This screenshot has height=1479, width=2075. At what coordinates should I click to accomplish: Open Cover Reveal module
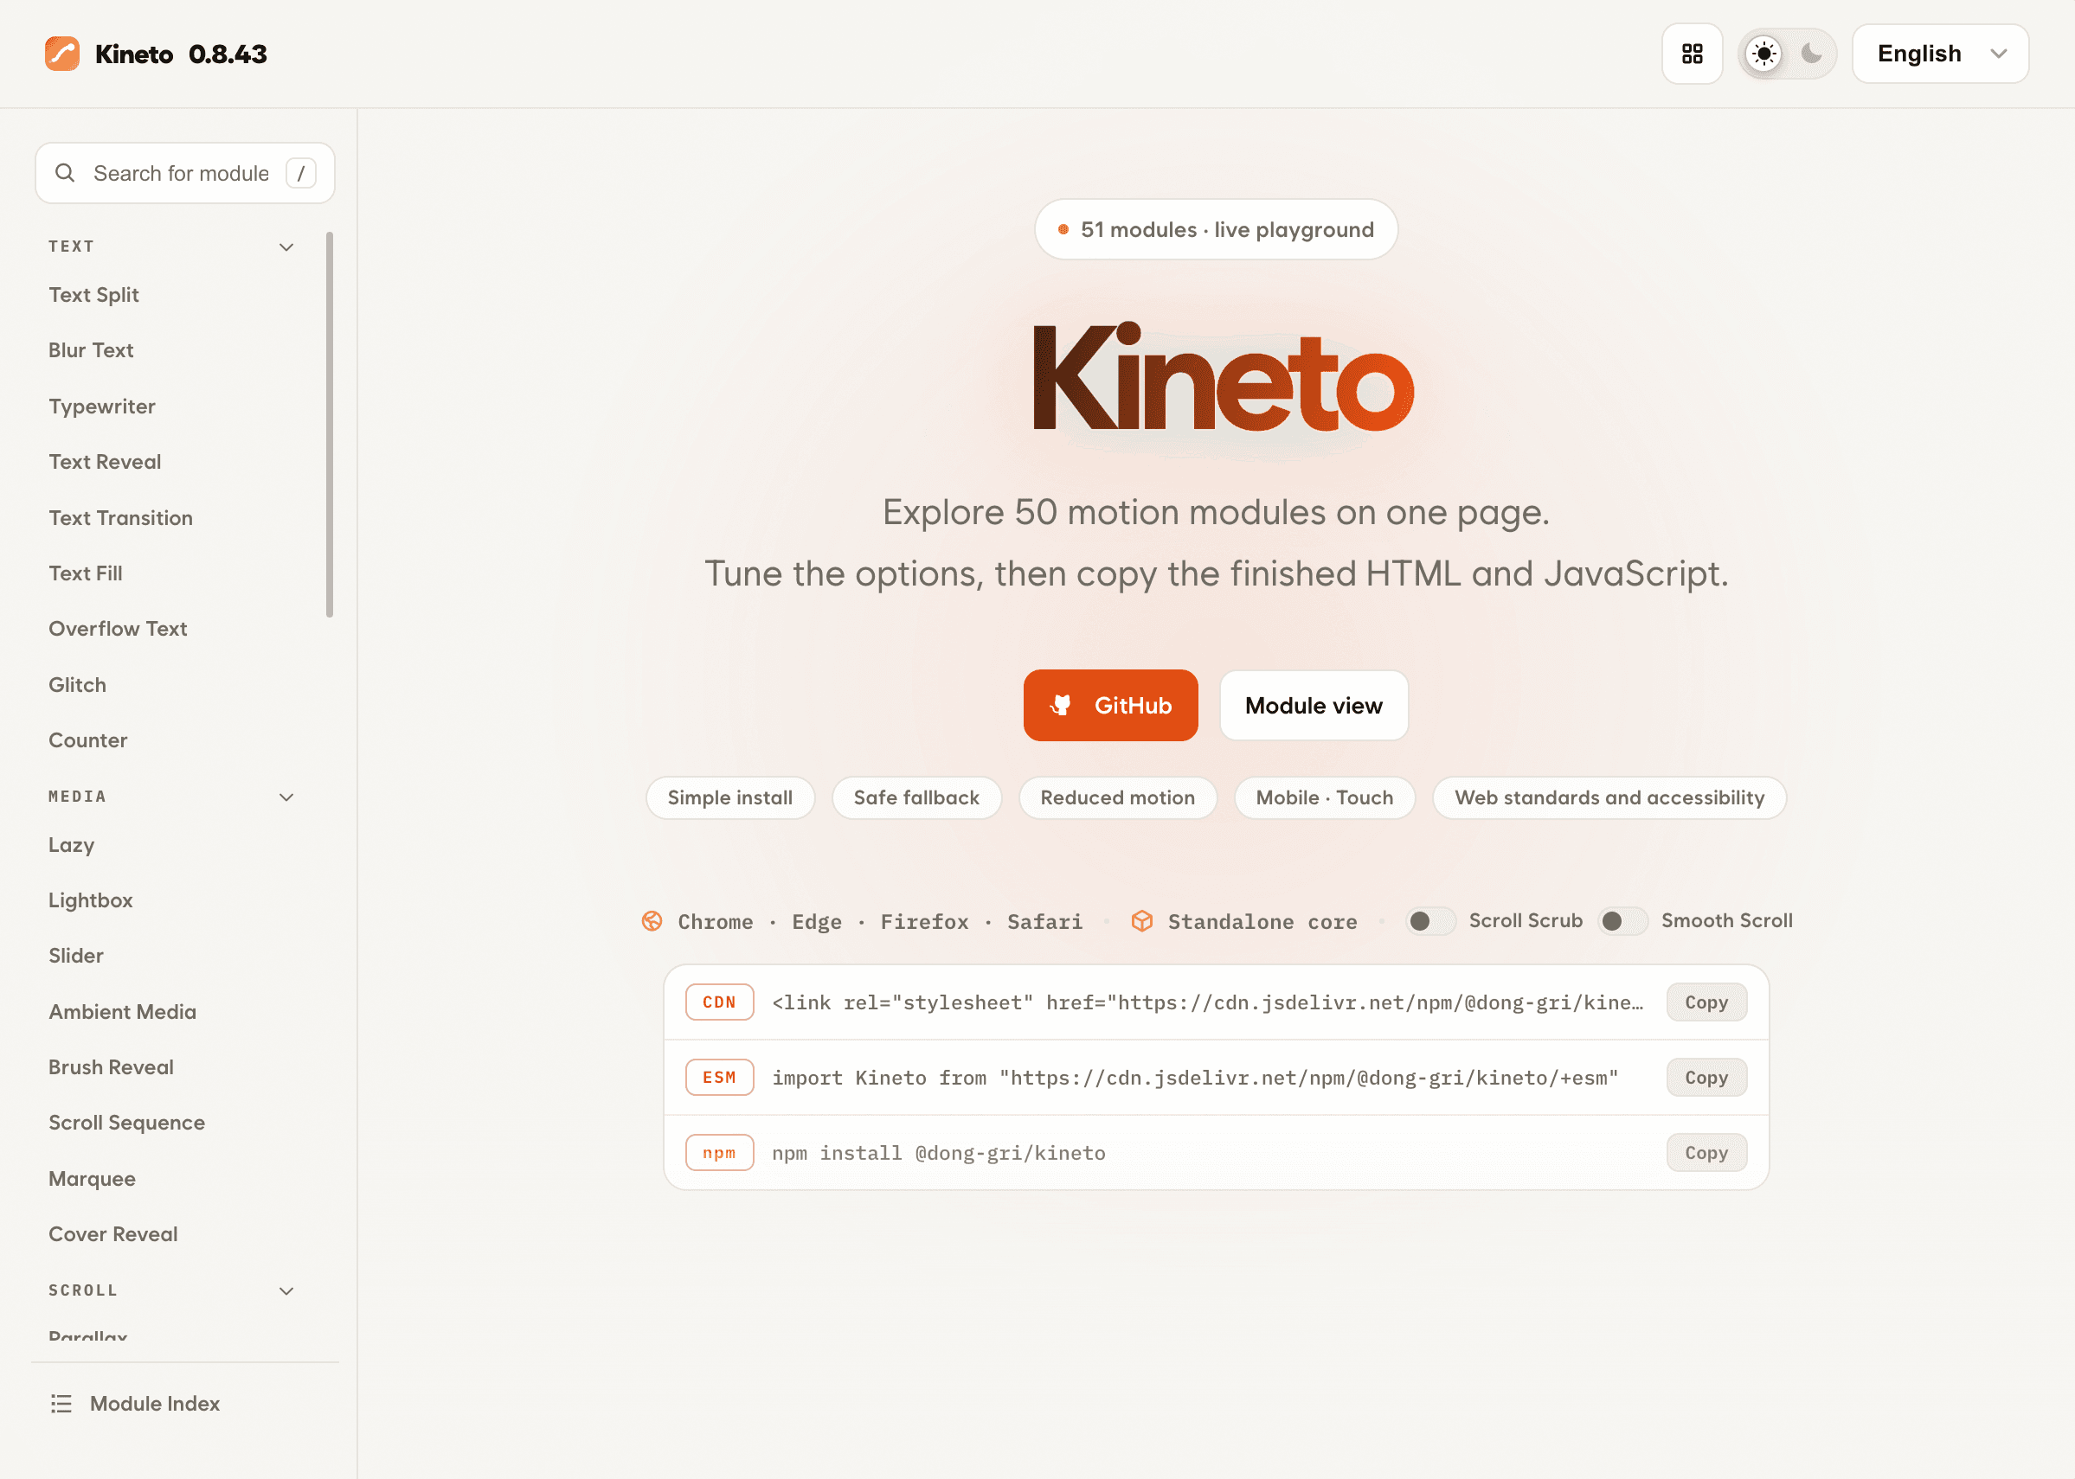coord(113,1234)
